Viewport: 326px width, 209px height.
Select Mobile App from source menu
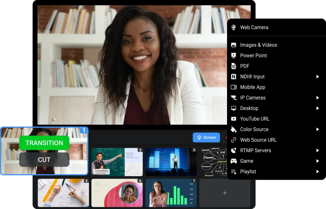pos(252,87)
